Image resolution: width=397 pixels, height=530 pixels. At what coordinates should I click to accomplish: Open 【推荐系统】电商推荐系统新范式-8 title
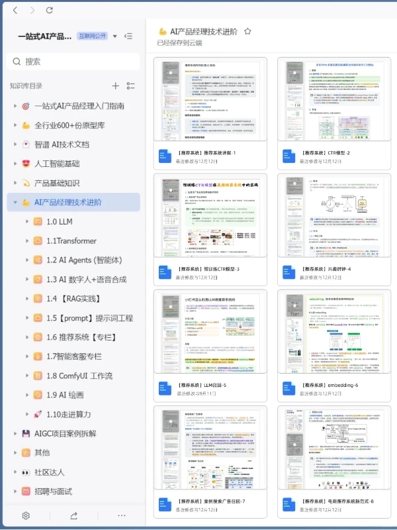(337, 502)
